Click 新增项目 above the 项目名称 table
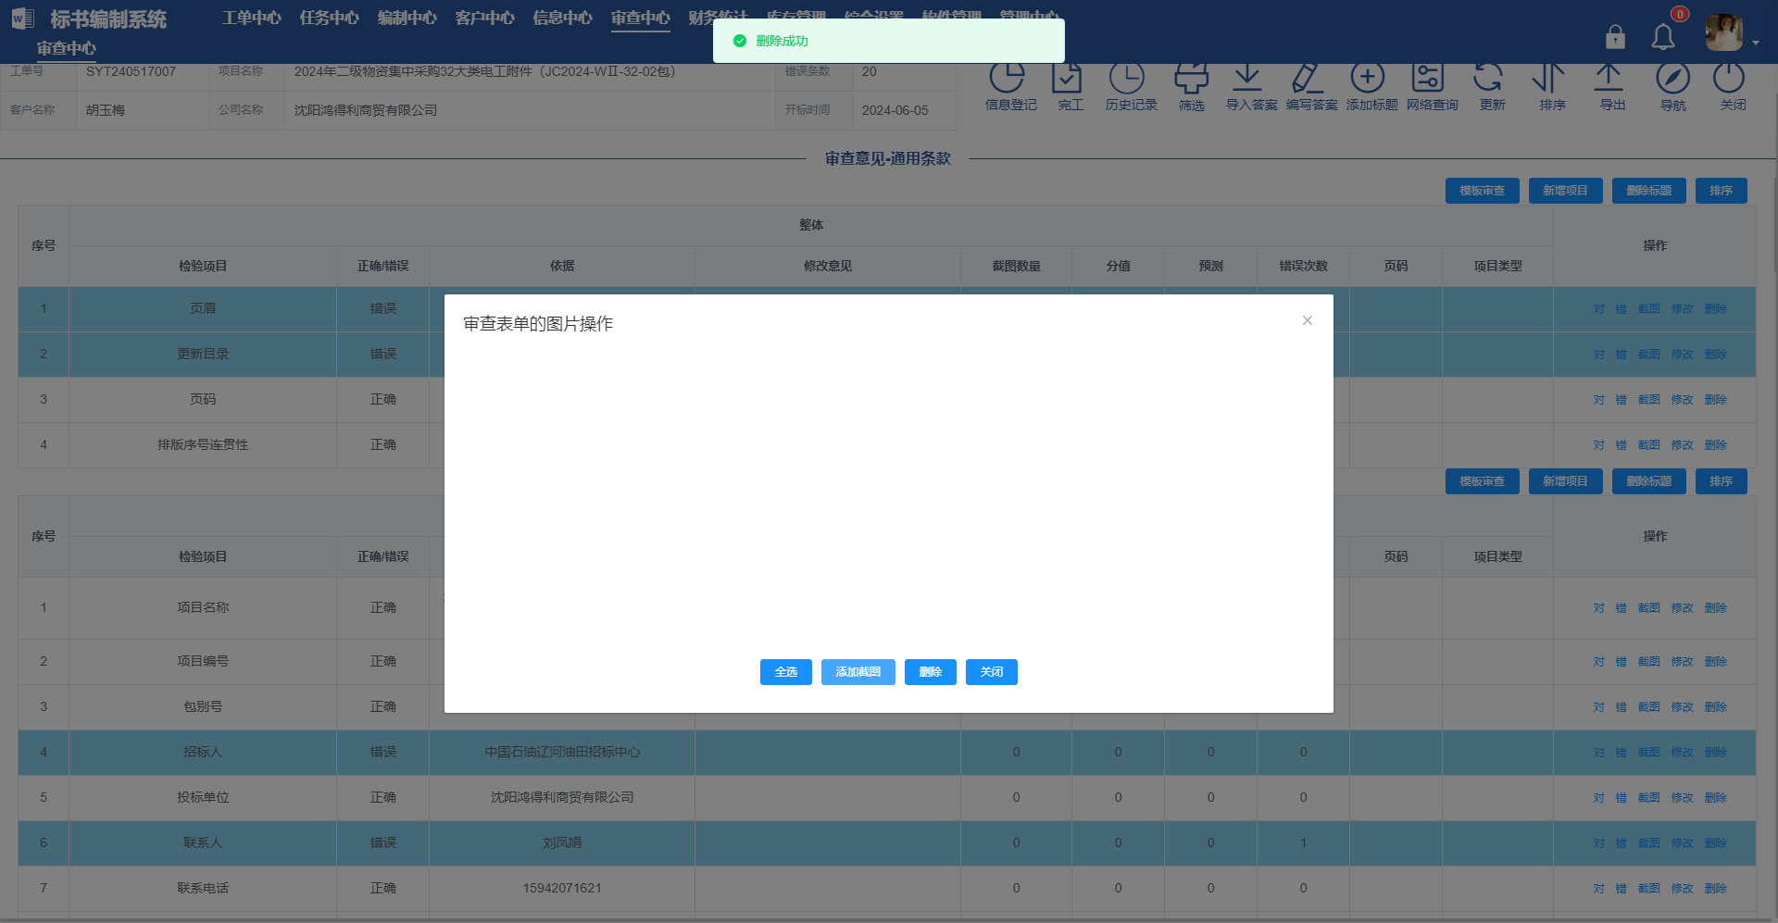1778x923 pixels. click(1566, 481)
